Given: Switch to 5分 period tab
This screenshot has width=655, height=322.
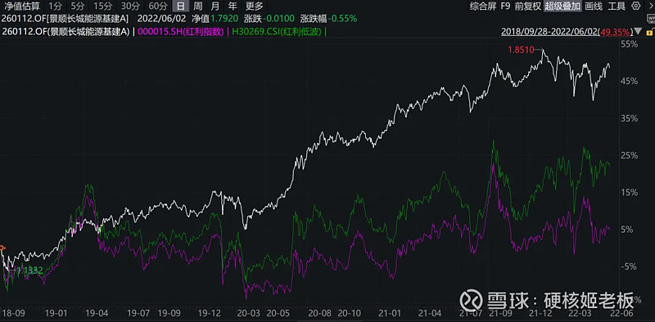Looking at the screenshot, I should 77,6.
